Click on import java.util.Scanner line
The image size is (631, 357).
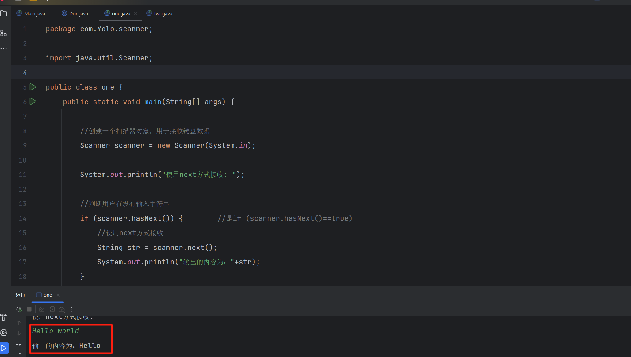click(99, 58)
